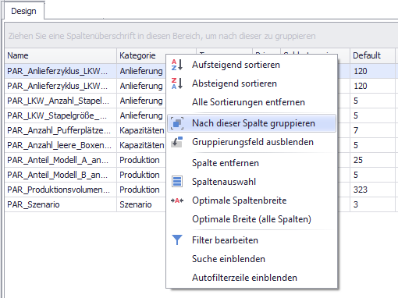Viewport: 398px width, 298px height.
Task: Click the Name column header
Action: click(61, 55)
